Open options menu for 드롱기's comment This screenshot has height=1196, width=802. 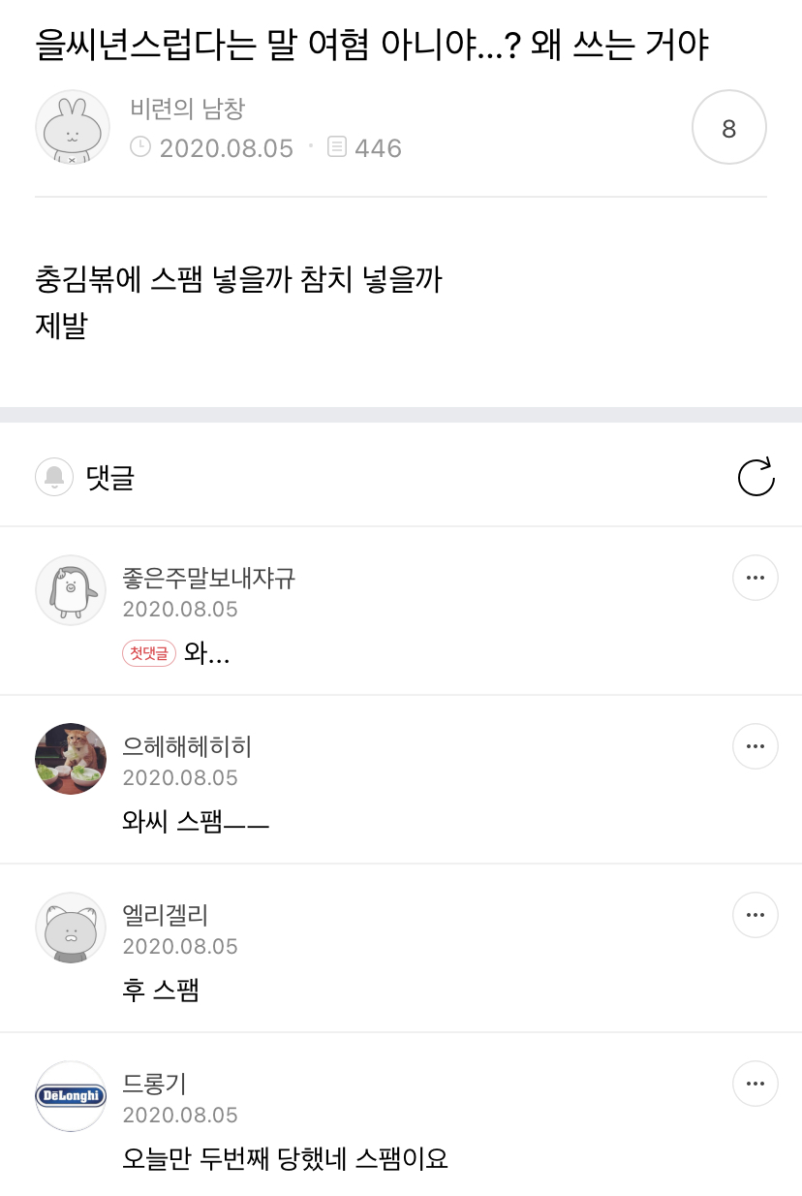[755, 1085]
